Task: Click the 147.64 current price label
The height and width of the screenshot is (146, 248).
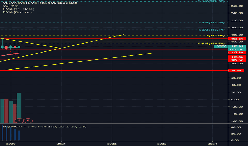Action: coord(237,46)
